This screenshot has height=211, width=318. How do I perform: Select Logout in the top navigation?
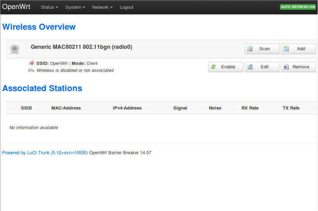click(126, 7)
